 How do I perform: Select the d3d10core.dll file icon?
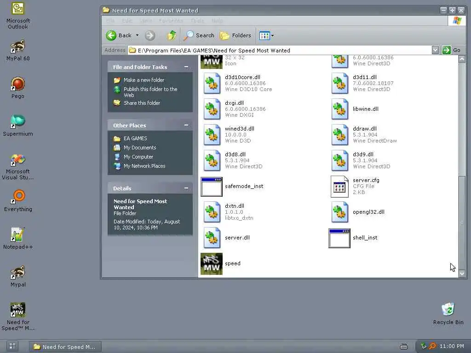(x=212, y=83)
